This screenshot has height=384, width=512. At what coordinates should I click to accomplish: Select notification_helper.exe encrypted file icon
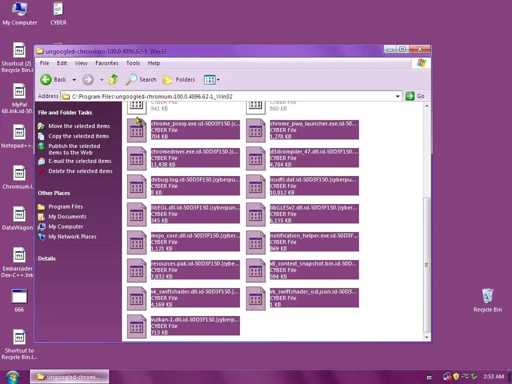pyautogui.click(x=255, y=242)
